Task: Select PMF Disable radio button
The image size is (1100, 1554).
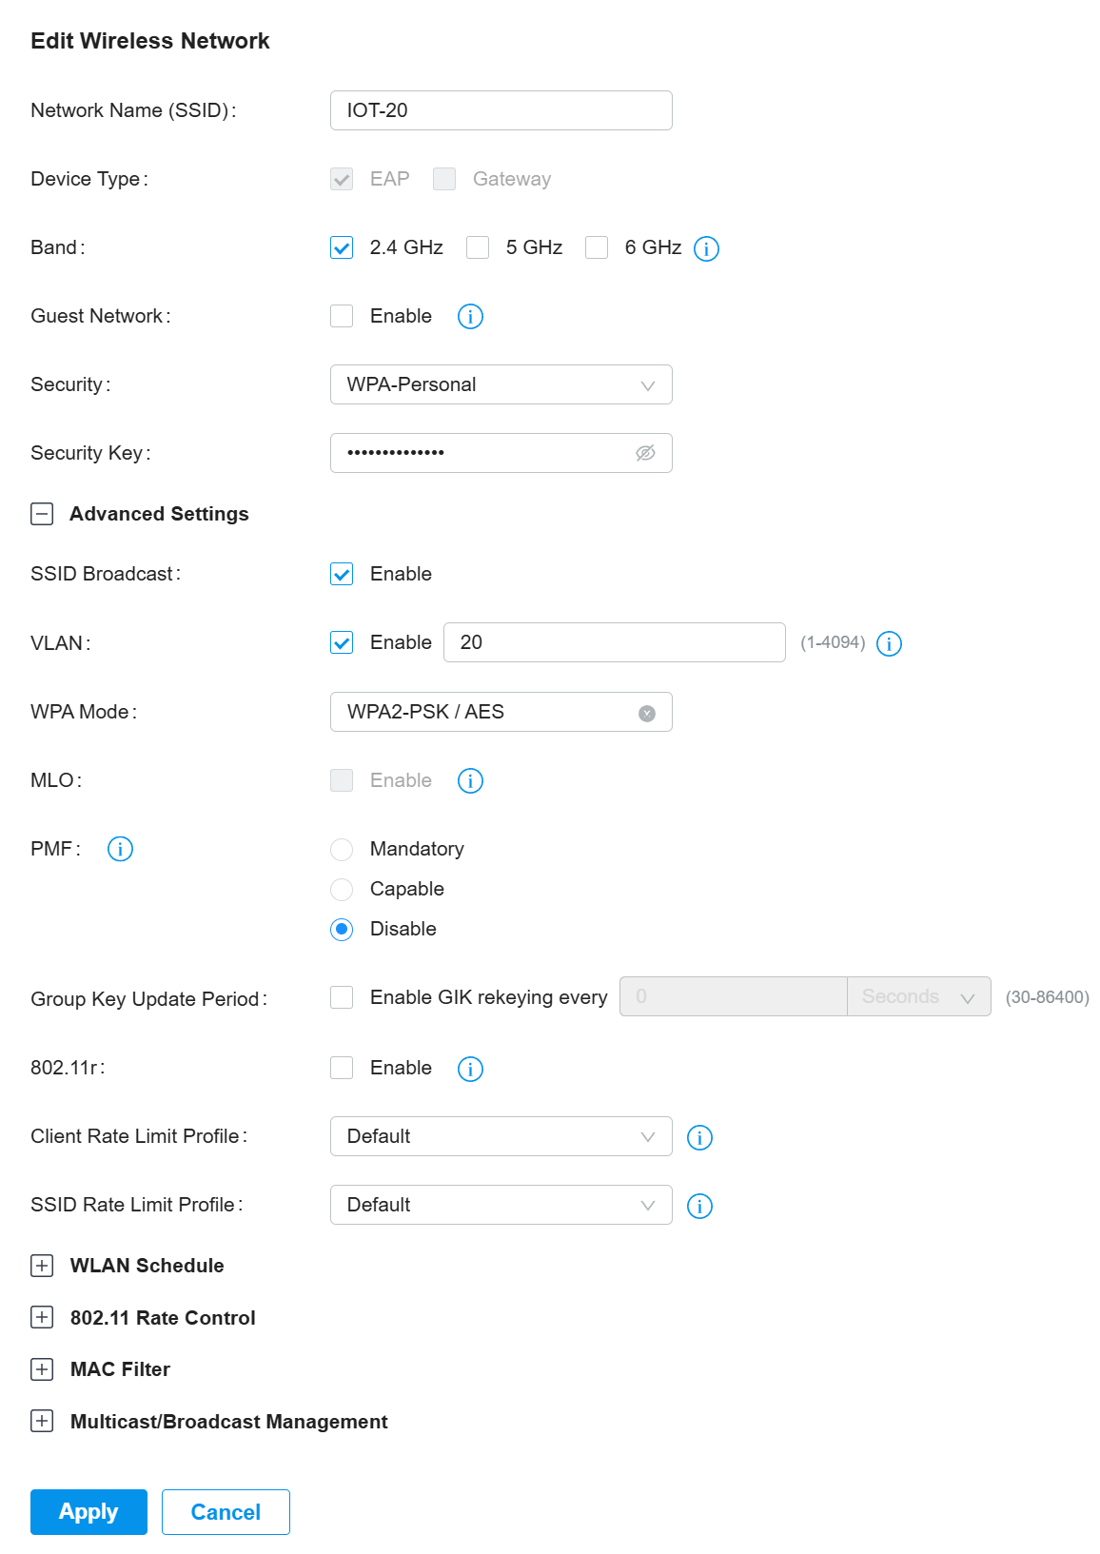Action: tap(342, 929)
